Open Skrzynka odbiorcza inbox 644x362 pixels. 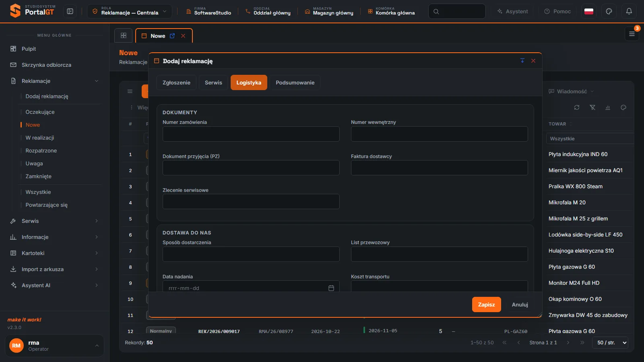[x=54, y=65]
